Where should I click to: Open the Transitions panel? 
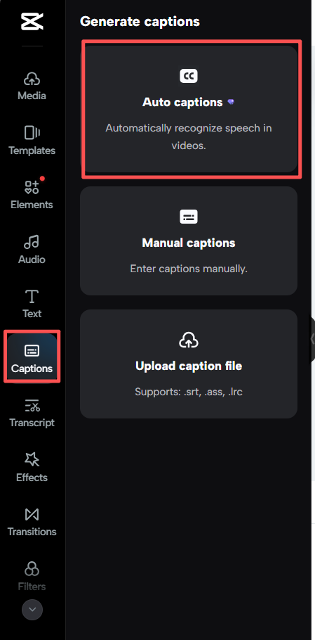32,522
